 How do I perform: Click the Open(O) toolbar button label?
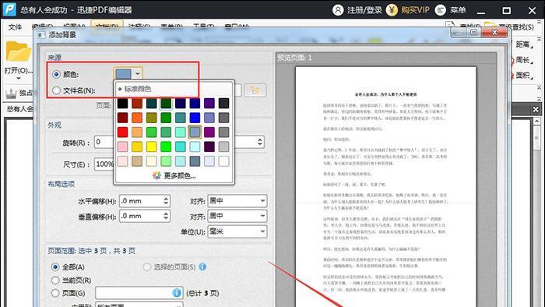[18, 70]
